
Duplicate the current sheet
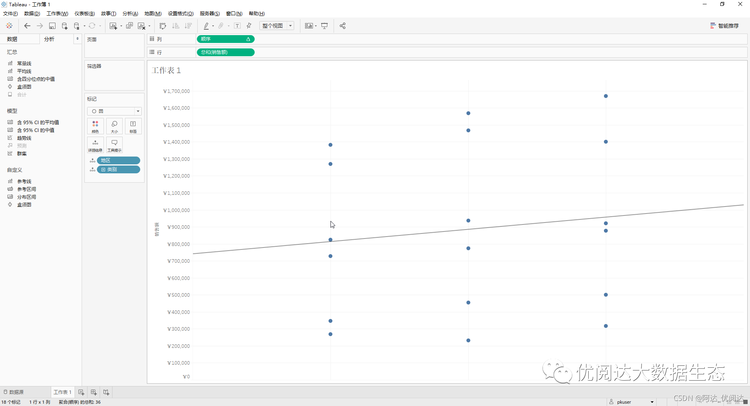(x=129, y=26)
